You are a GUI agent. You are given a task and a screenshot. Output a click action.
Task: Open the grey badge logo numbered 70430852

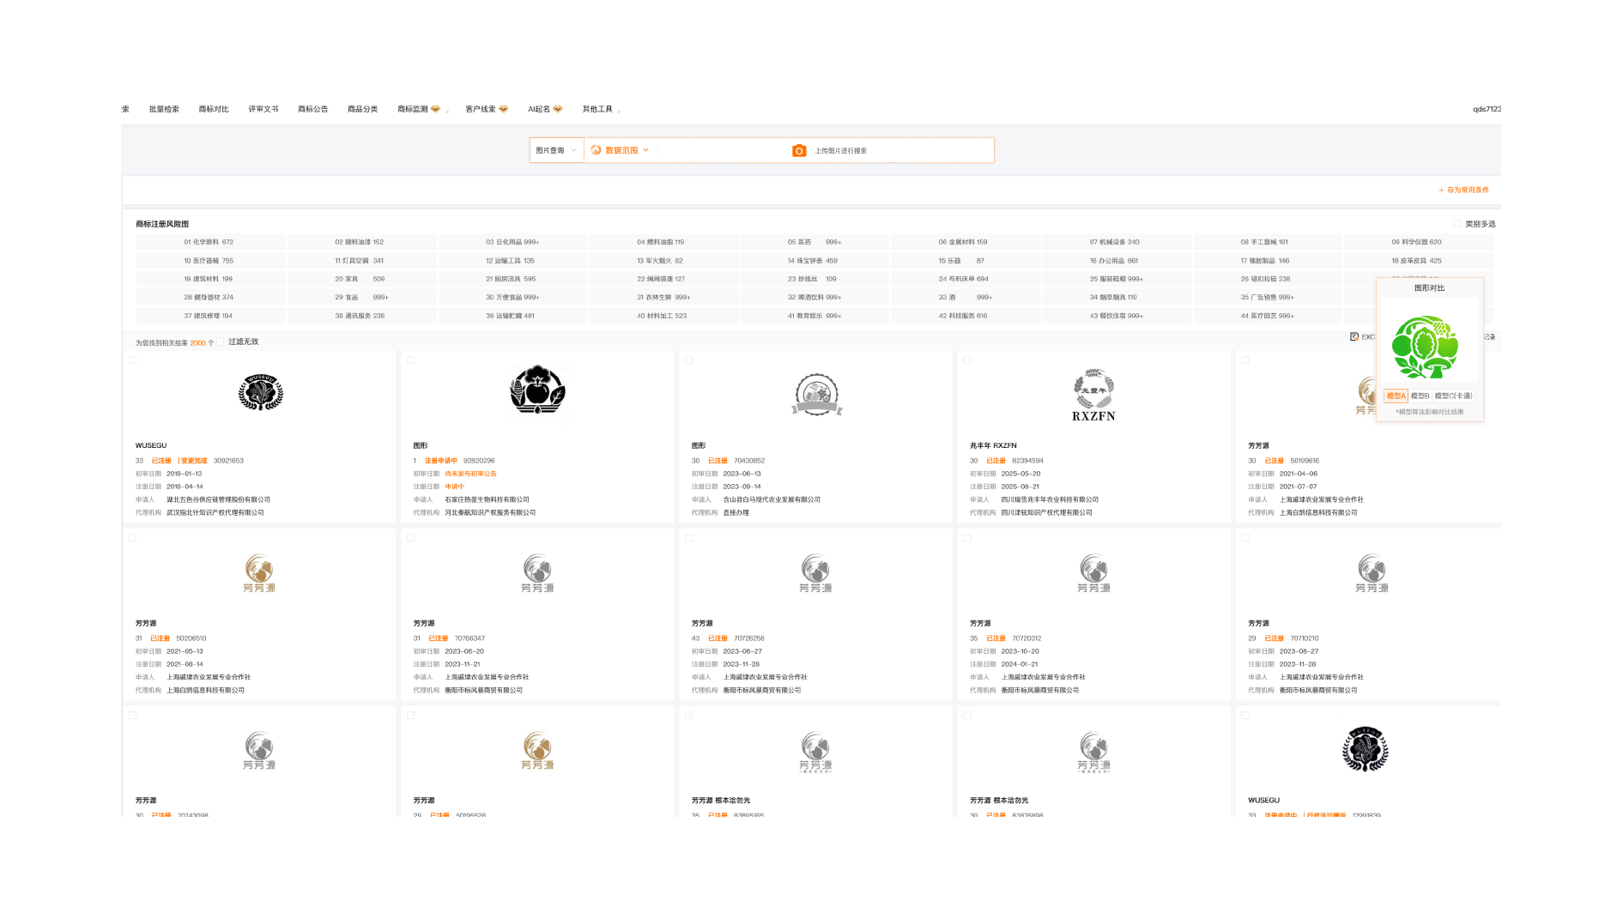click(816, 395)
